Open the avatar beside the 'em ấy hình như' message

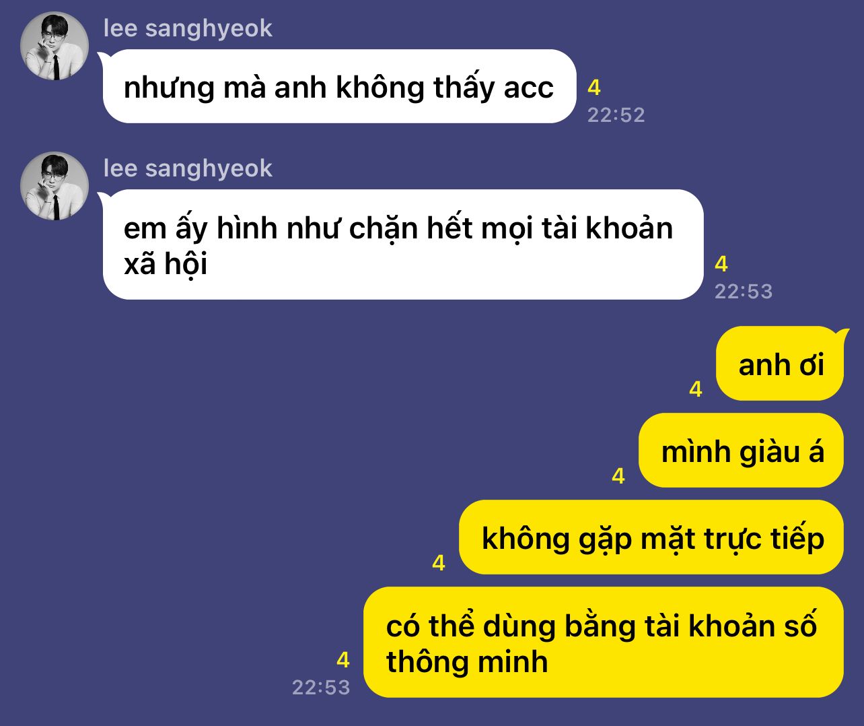(x=55, y=186)
